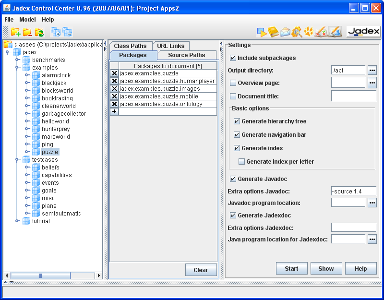
Task: Remove jadex.examples.puzzle.humanplayer with X
Action: coord(114,81)
